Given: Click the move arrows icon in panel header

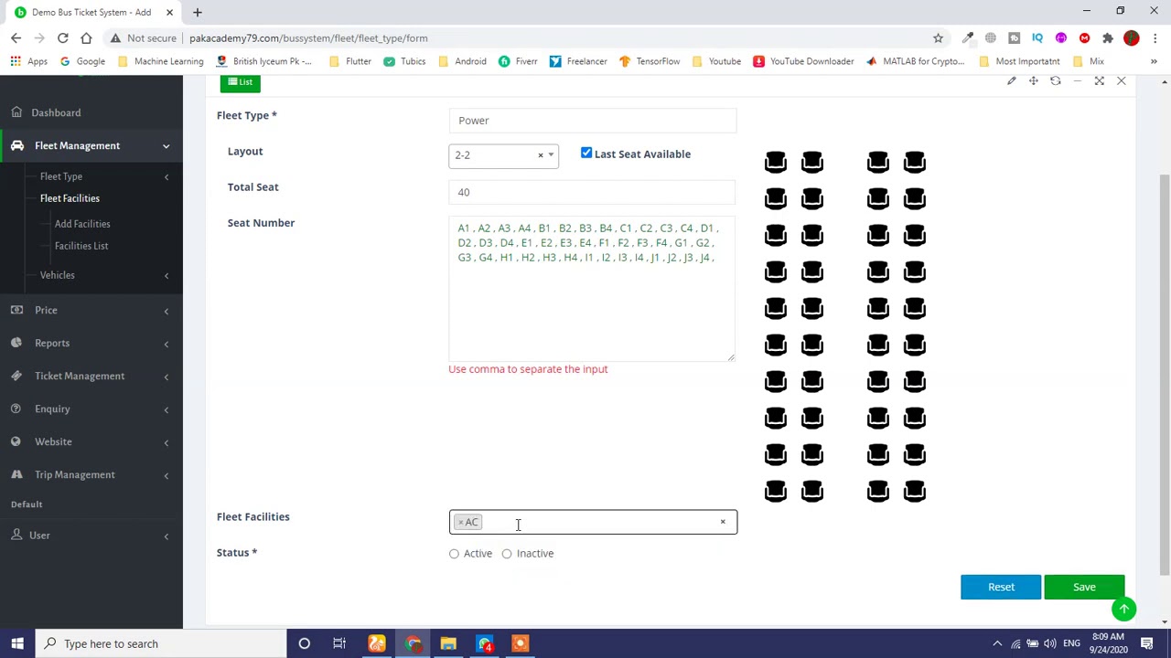Looking at the screenshot, I should tap(1033, 81).
